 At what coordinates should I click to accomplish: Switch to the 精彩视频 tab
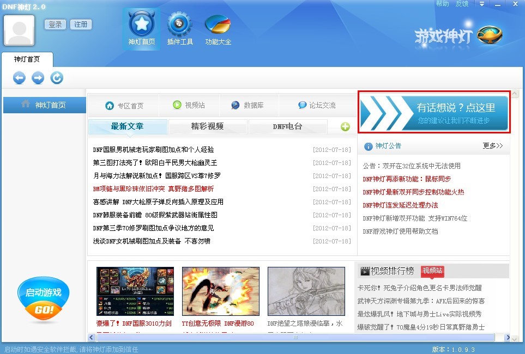coord(207,126)
